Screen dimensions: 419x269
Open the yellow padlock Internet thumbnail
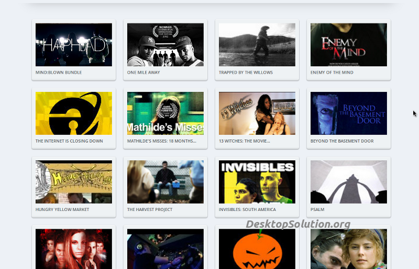click(x=74, y=113)
